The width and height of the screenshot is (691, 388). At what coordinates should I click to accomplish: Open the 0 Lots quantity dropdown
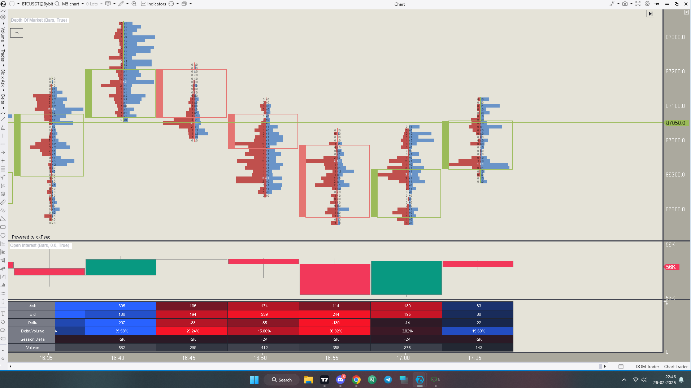tap(94, 4)
